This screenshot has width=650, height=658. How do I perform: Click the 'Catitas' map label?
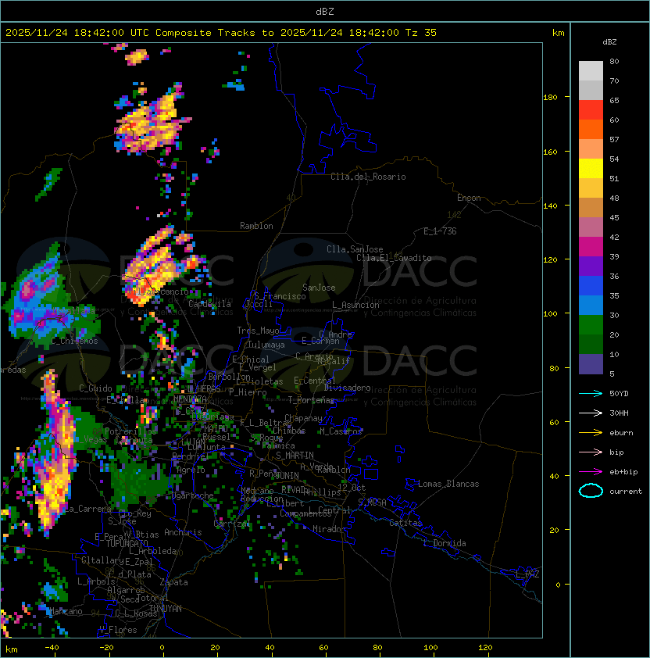point(405,523)
